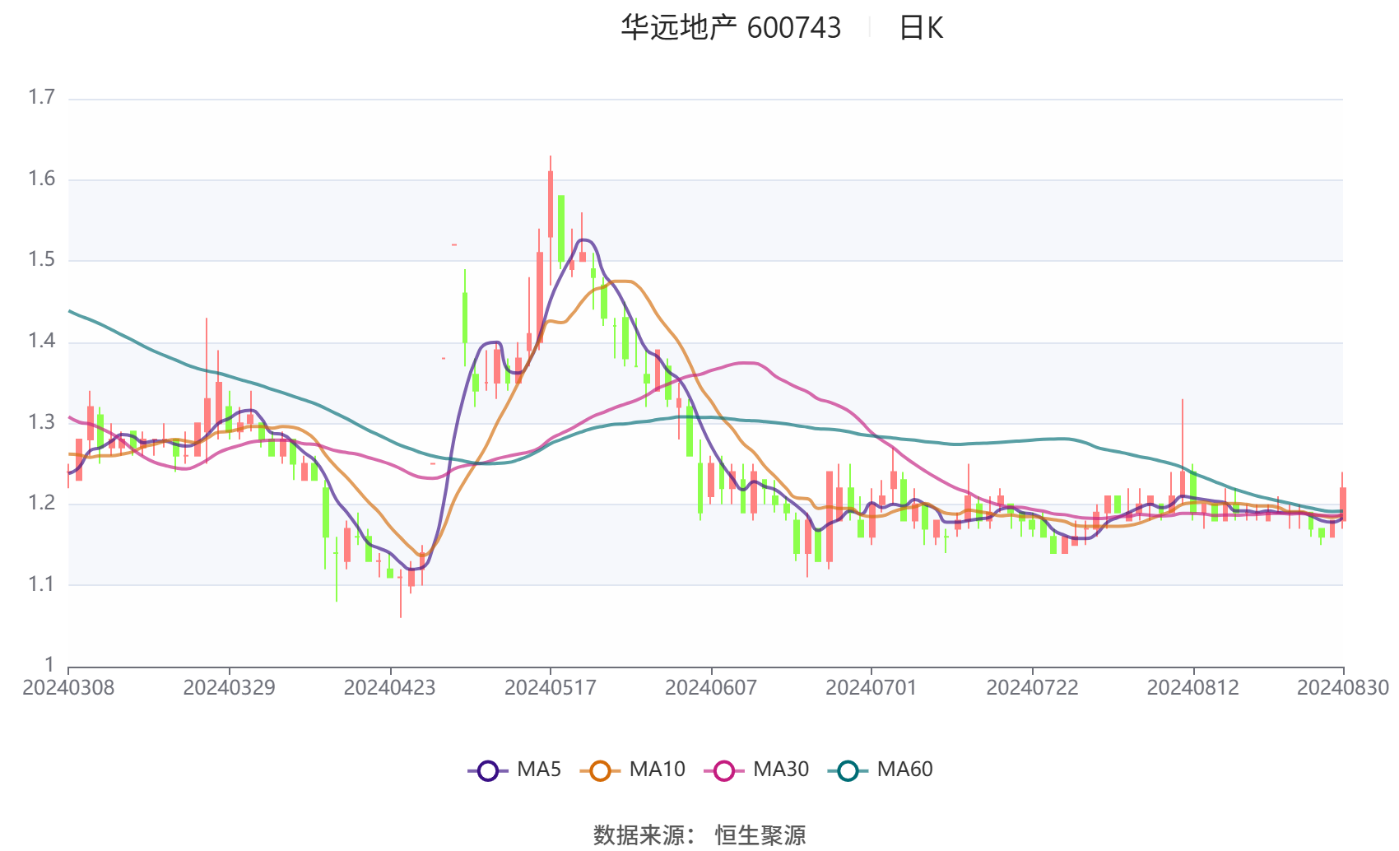Click the y-axis value 1.6

click(x=41, y=179)
